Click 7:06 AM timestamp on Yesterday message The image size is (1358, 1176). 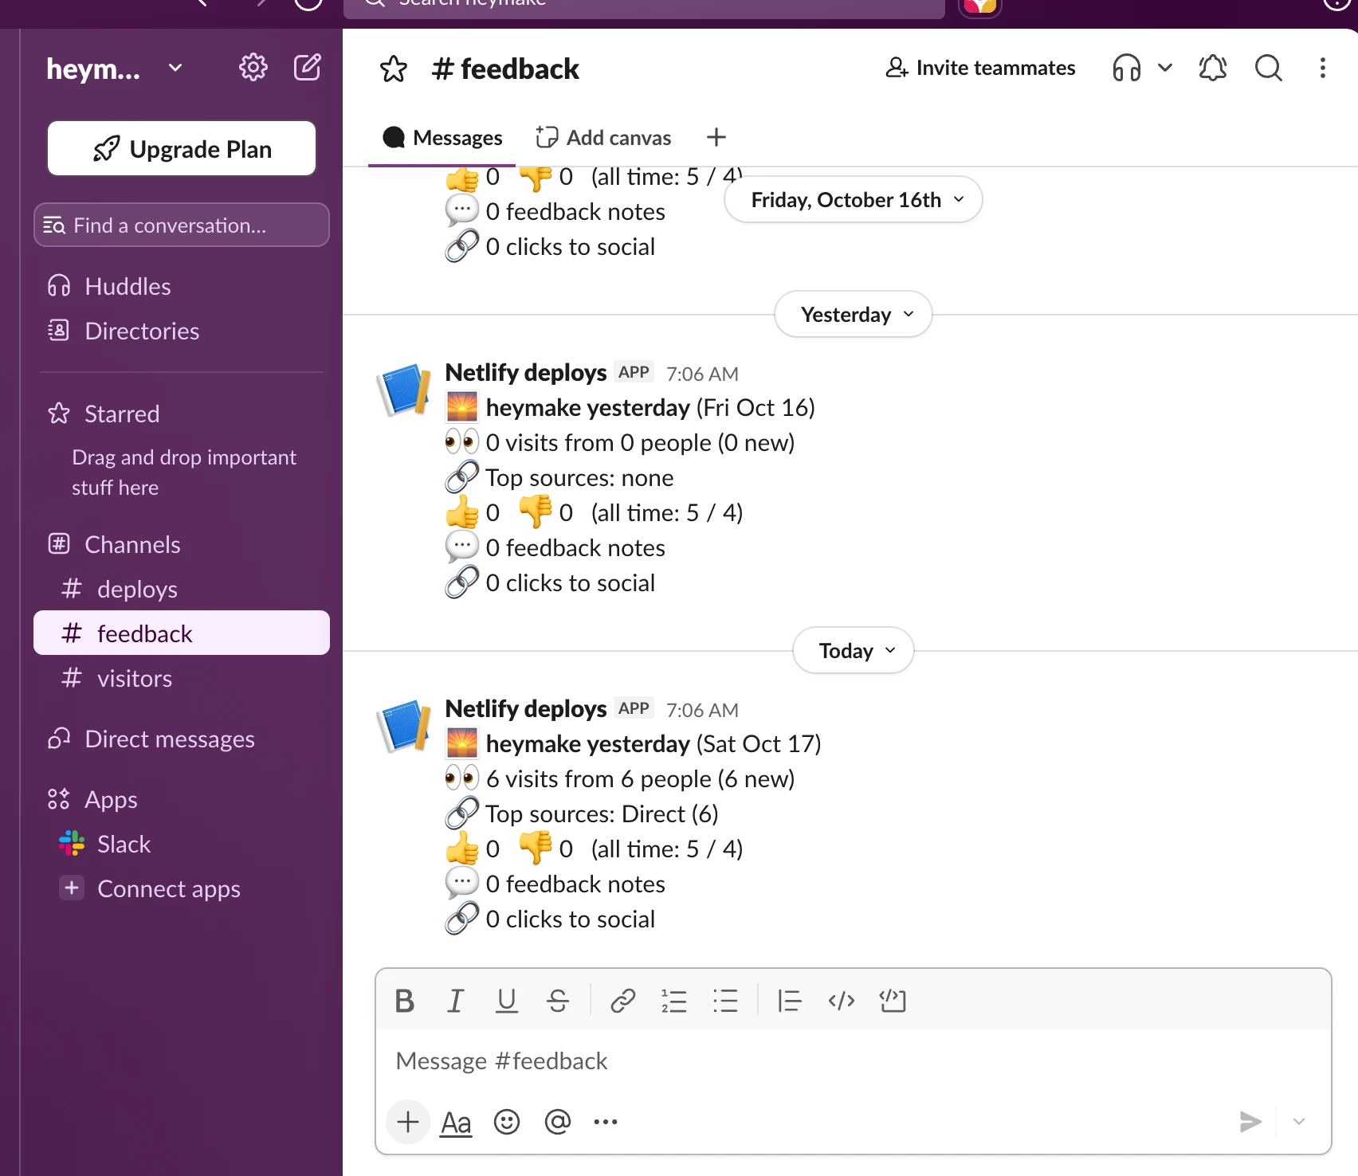702,374
